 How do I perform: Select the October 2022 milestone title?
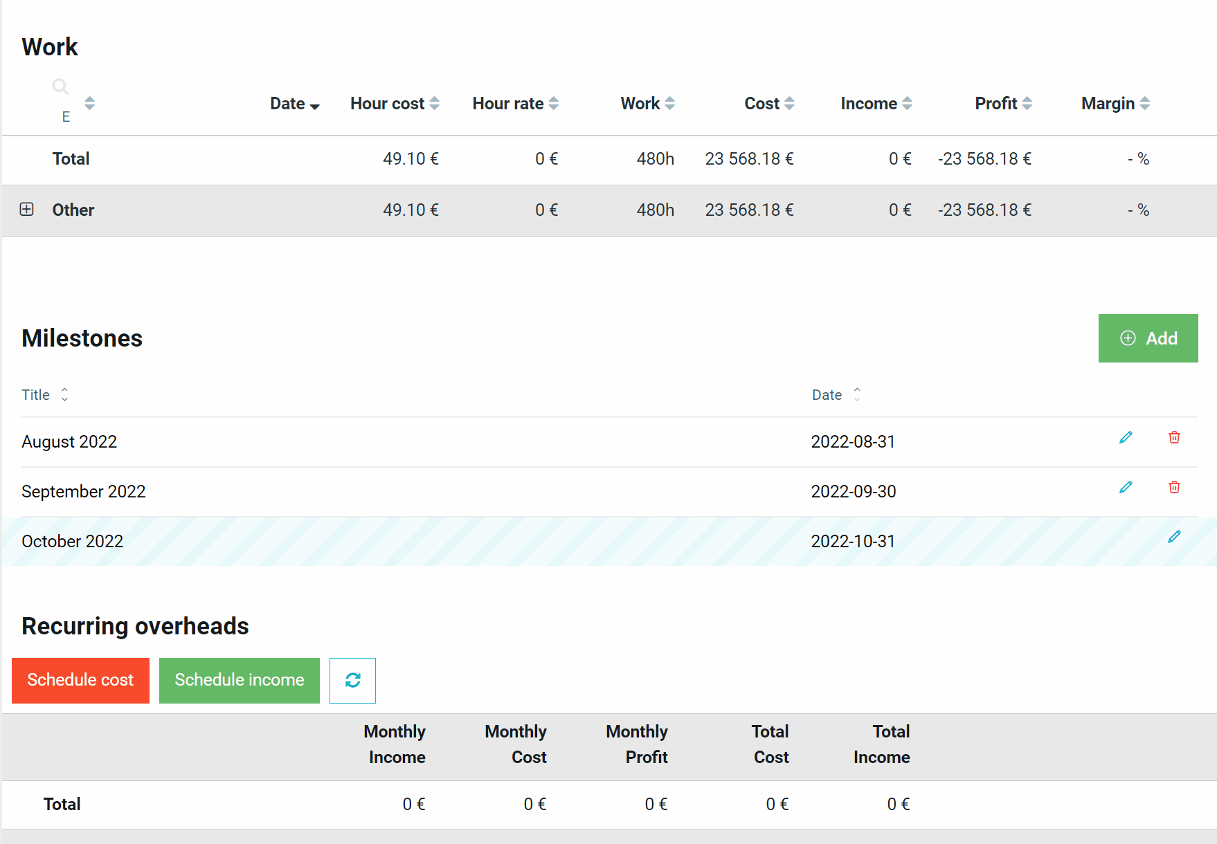(x=73, y=541)
